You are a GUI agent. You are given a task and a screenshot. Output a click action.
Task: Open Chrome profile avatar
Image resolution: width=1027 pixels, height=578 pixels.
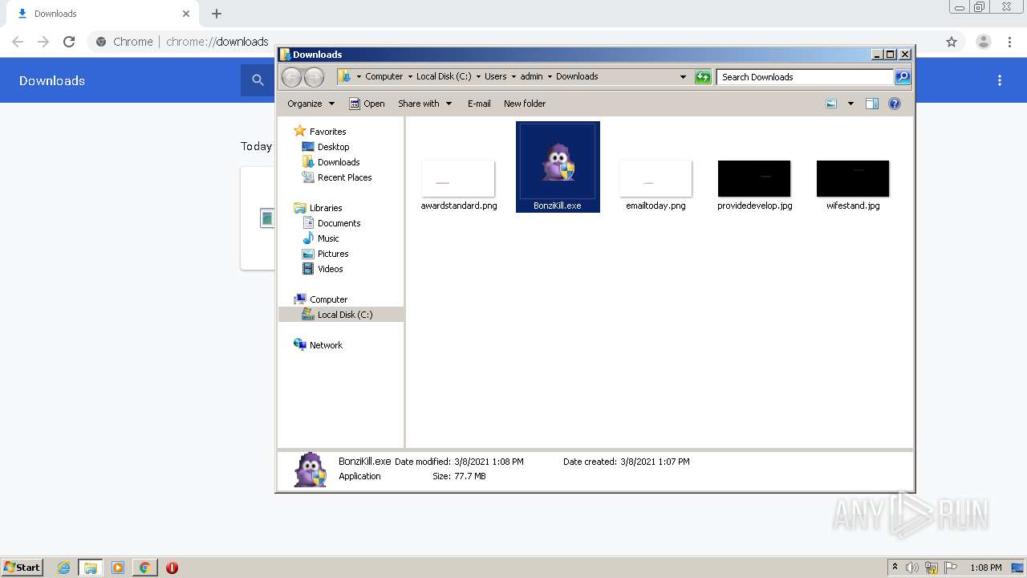tap(984, 42)
